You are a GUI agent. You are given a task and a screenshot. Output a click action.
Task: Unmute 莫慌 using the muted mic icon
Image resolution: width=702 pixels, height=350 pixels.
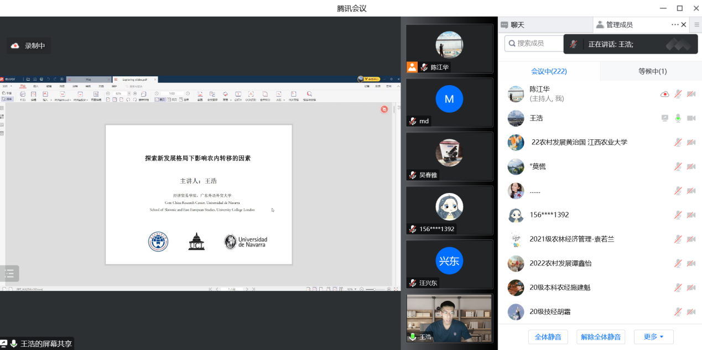pos(678,166)
